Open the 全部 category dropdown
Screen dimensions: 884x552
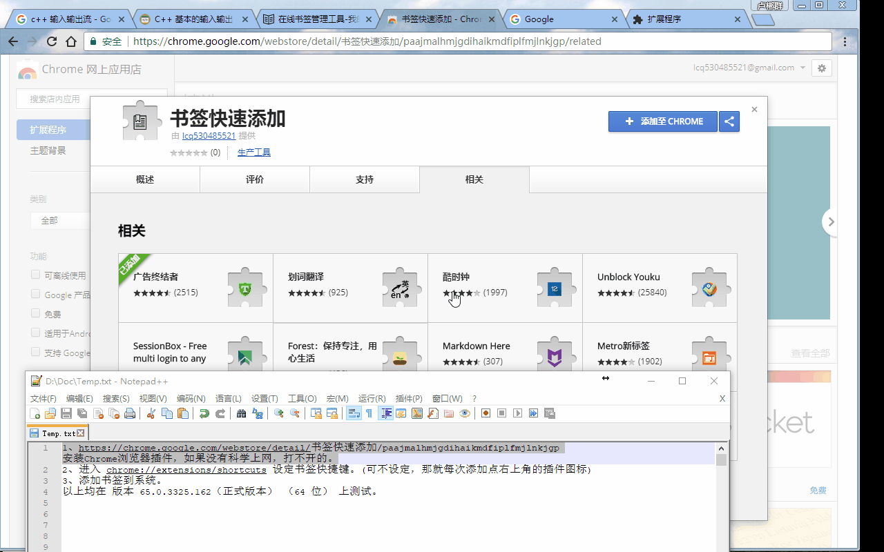tap(60, 221)
